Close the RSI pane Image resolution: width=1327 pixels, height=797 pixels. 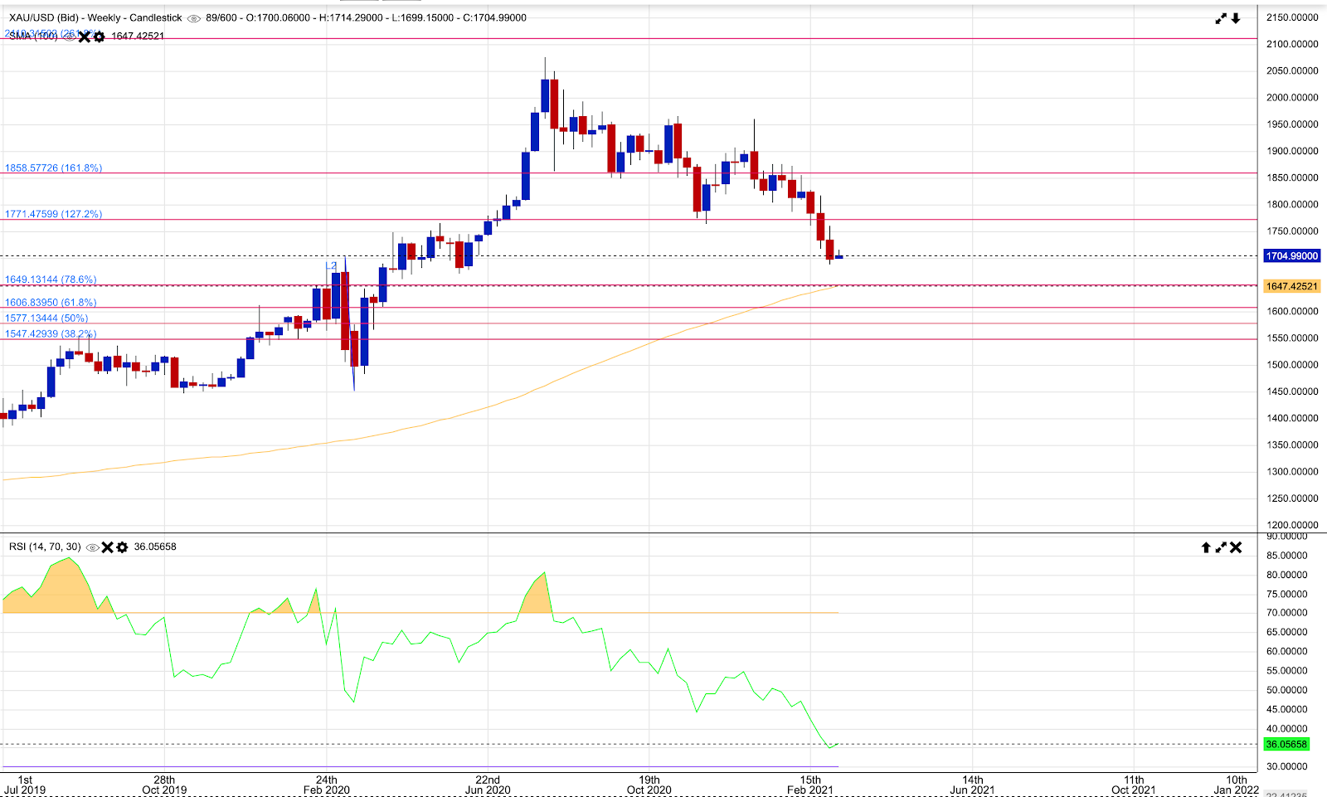point(1236,547)
